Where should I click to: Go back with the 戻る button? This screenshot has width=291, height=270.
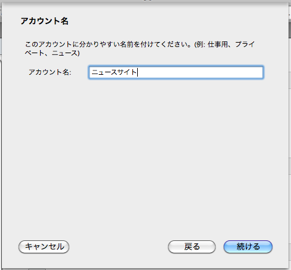pyautogui.click(x=192, y=247)
